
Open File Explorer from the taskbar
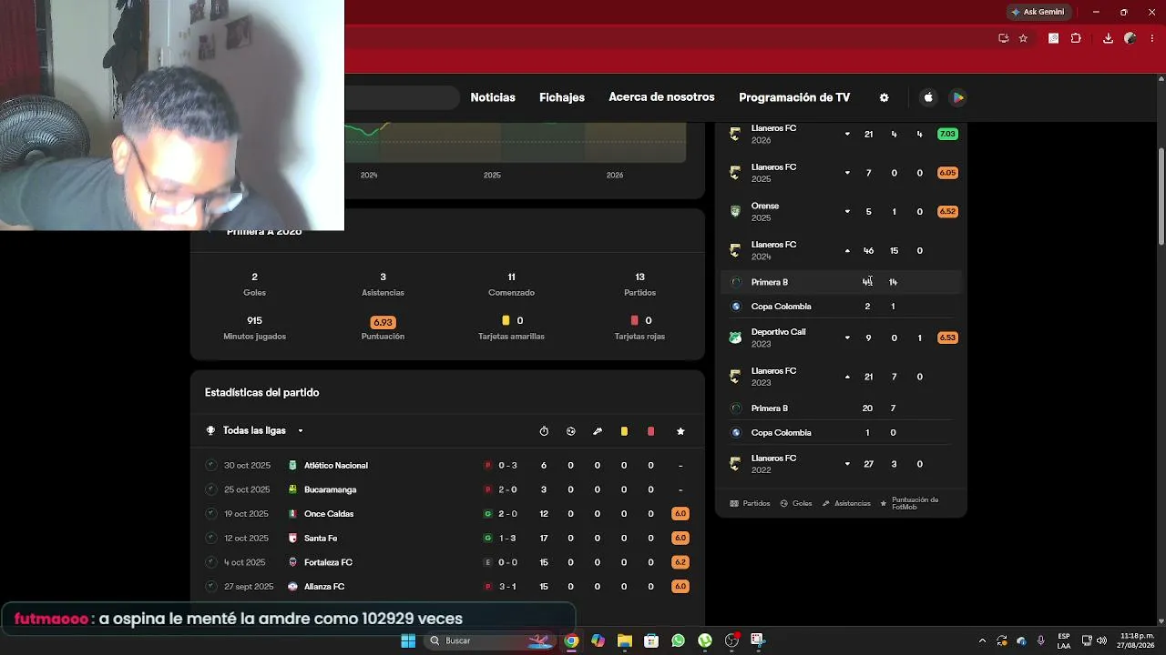pos(624,640)
